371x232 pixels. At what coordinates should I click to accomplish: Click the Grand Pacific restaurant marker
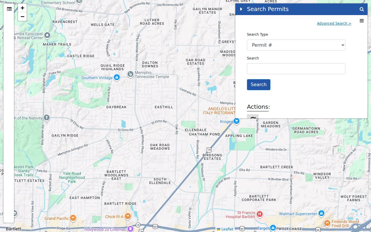[x=73, y=218]
